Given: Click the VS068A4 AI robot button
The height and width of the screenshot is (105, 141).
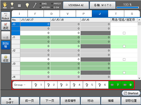Looking at the screenshot, I should pos(76,5).
